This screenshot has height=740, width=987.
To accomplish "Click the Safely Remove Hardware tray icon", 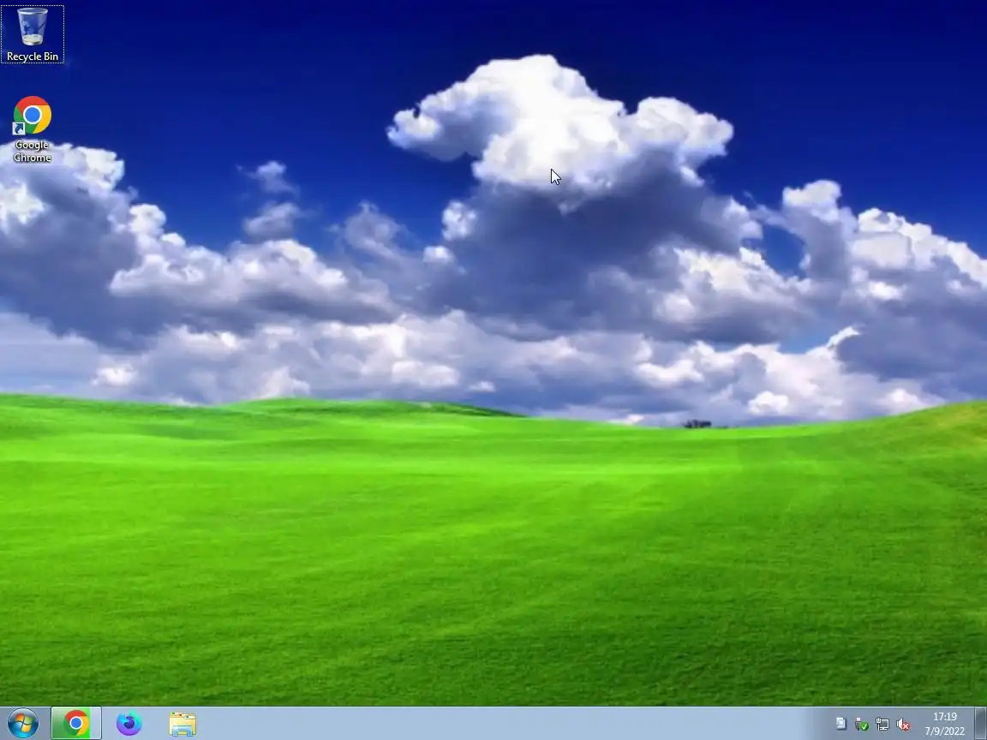I will (862, 725).
